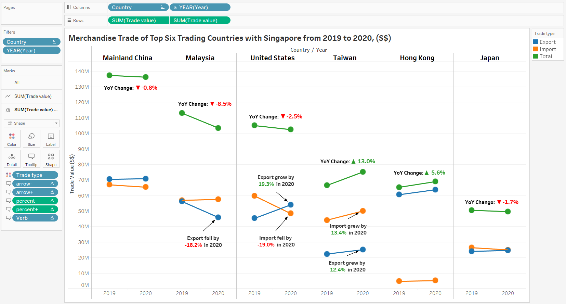Click Mainland China 2019 Total data point
The height and width of the screenshot is (304, 566).
tap(109, 75)
